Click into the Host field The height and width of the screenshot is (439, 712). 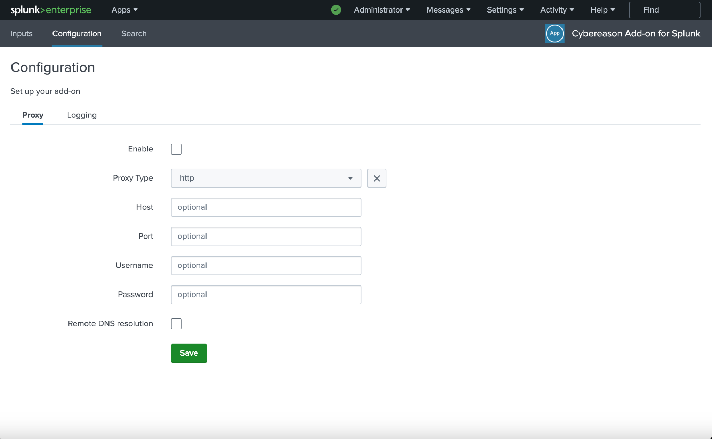266,207
